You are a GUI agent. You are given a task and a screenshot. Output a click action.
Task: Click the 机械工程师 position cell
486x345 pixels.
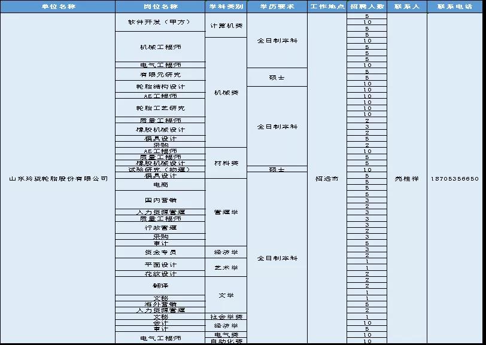(160, 47)
